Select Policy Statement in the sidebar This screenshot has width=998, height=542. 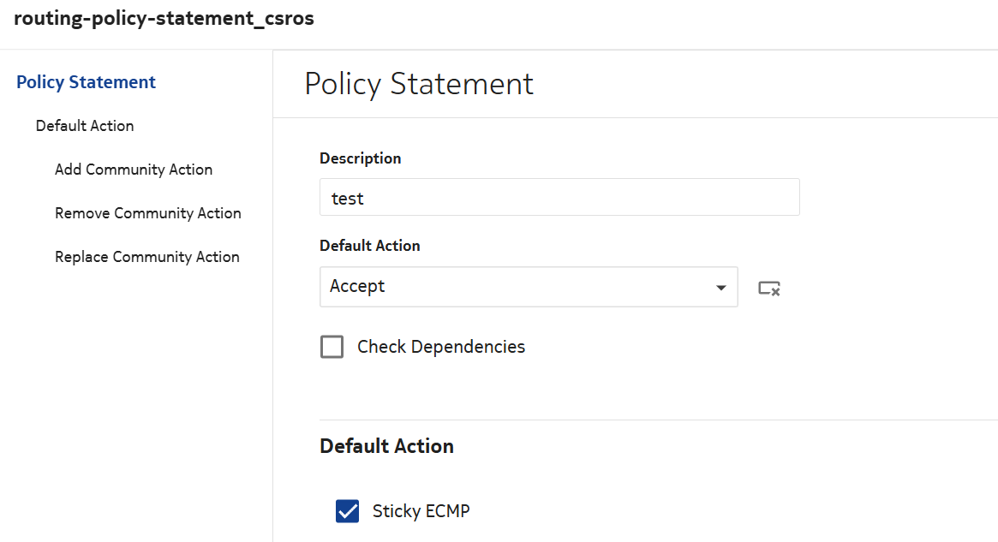click(x=86, y=82)
